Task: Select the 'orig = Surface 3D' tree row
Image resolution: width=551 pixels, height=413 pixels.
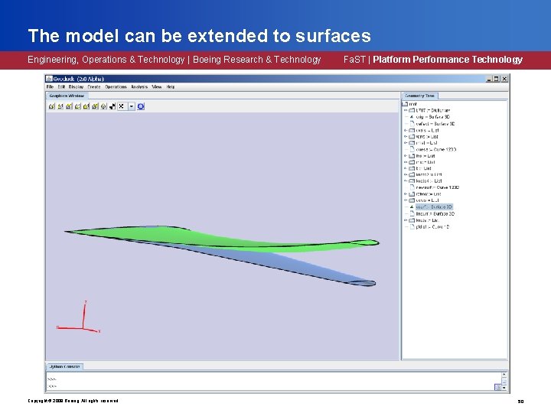Action: (432, 116)
